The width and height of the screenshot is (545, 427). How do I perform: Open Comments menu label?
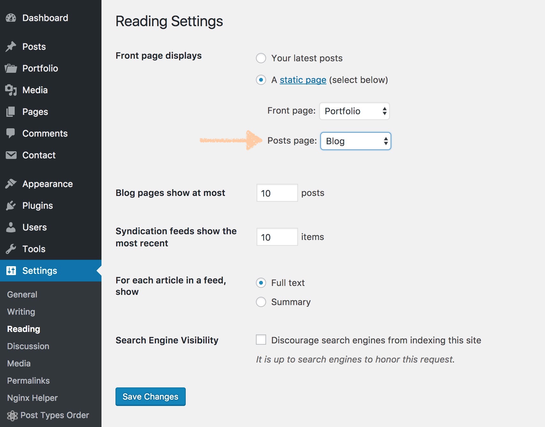tap(45, 133)
